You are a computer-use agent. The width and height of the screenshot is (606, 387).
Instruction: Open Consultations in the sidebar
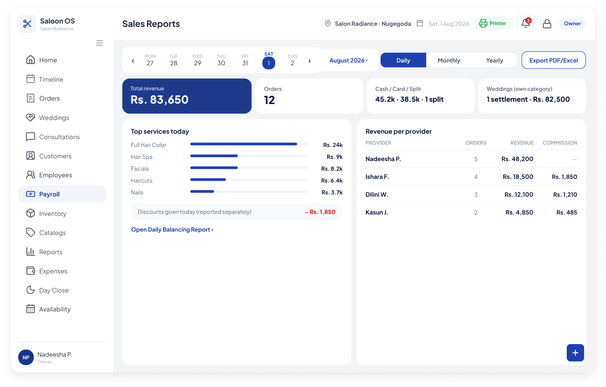(62, 136)
